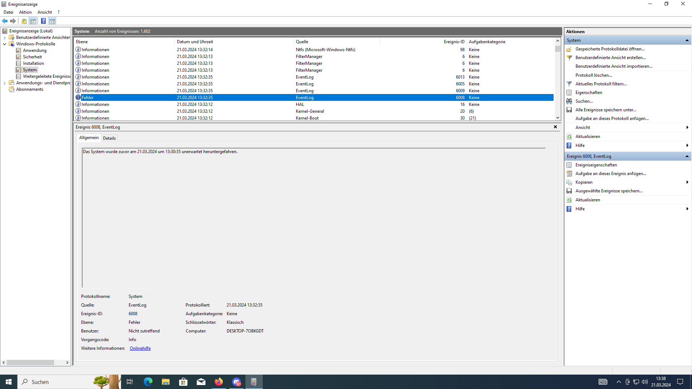This screenshot has width=692, height=389.
Task: Expand Benutzerdefinierte Ansichten tree node
Action: coord(5,37)
